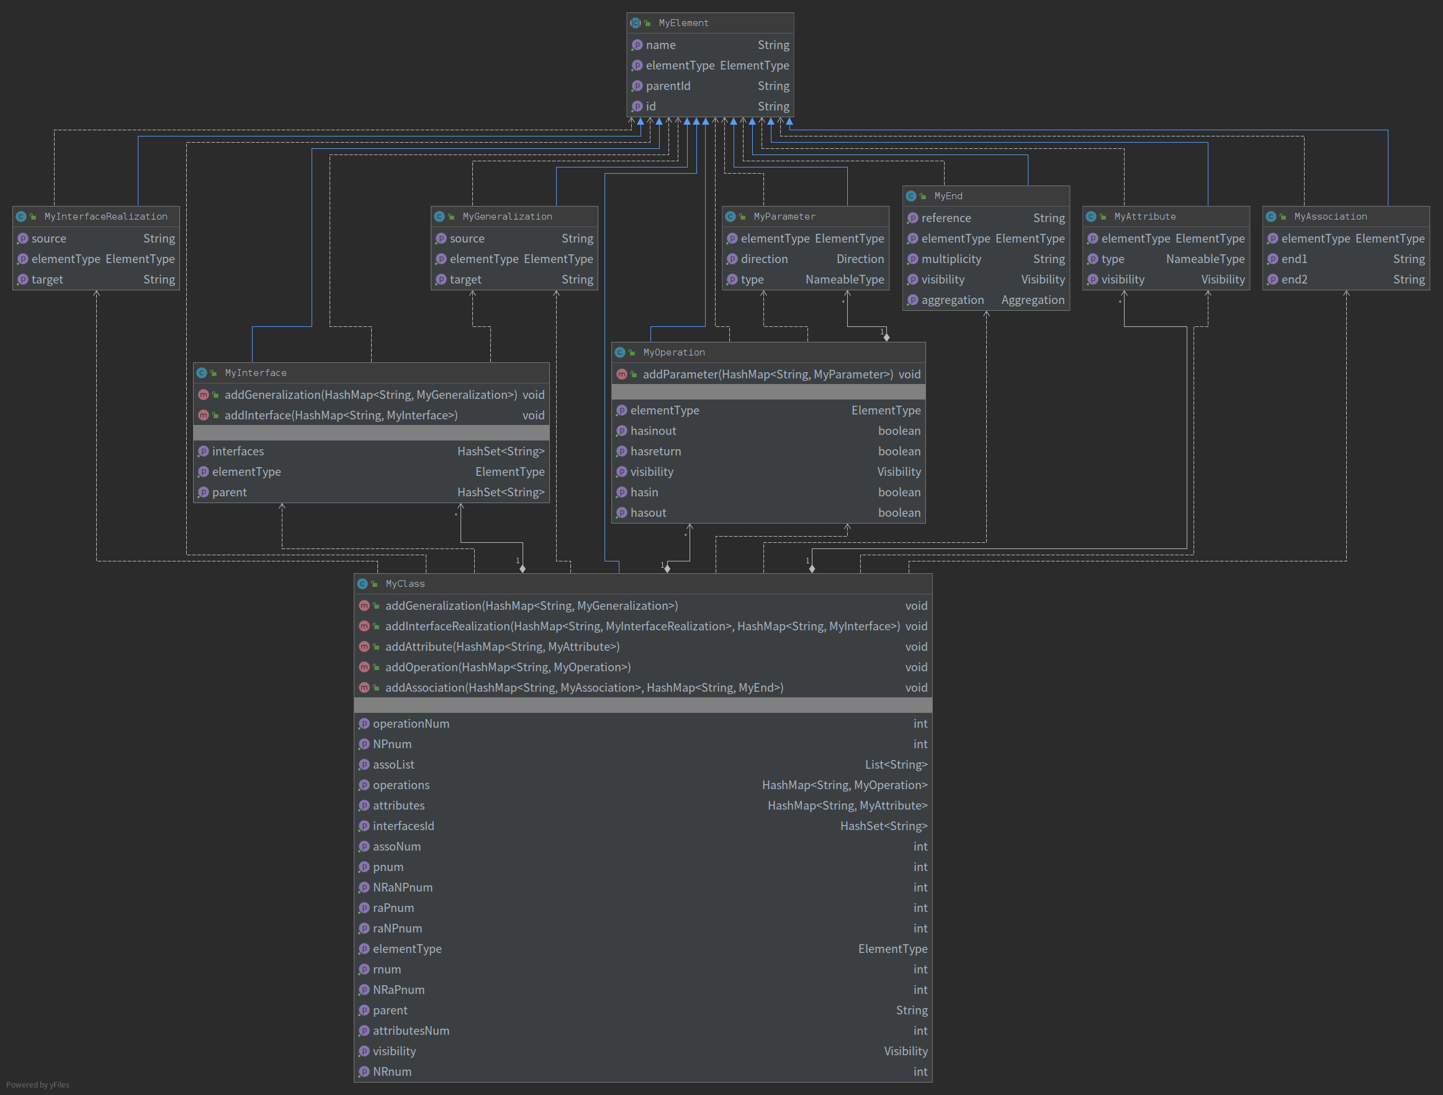Click the MyOperation class icon
Image resolution: width=1443 pixels, height=1095 pixels.
click(621, 352)
